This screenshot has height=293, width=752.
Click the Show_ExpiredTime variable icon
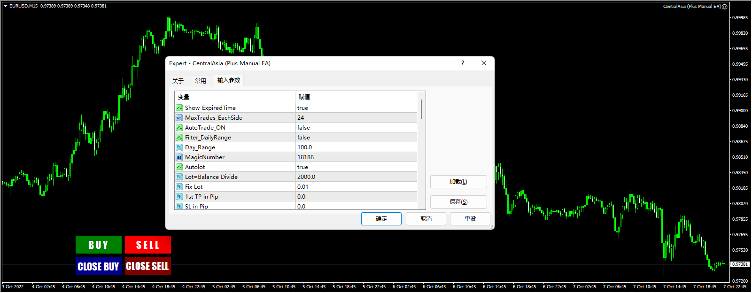click(179, 108)
